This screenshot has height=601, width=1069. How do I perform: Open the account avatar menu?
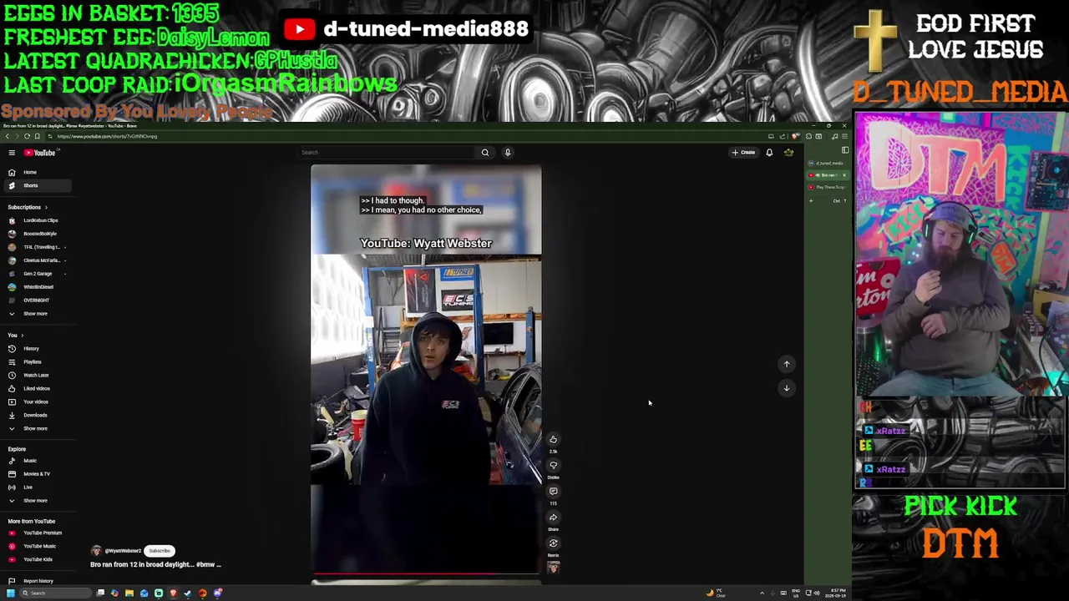coord(788,153)
